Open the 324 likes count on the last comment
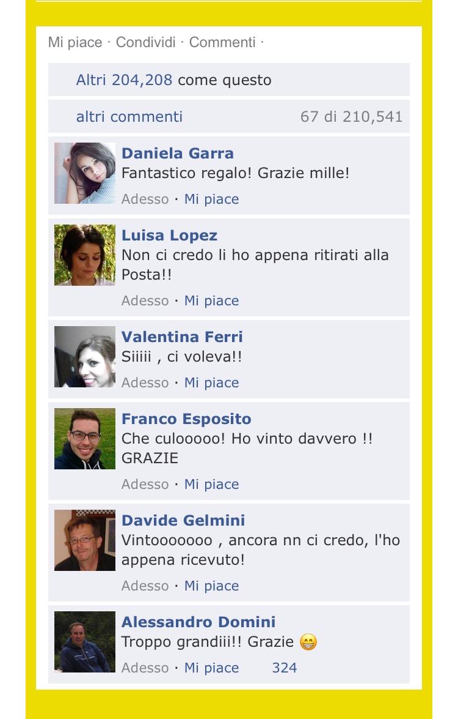The height and width of the screenshot is (719, 458). point(285,668)
